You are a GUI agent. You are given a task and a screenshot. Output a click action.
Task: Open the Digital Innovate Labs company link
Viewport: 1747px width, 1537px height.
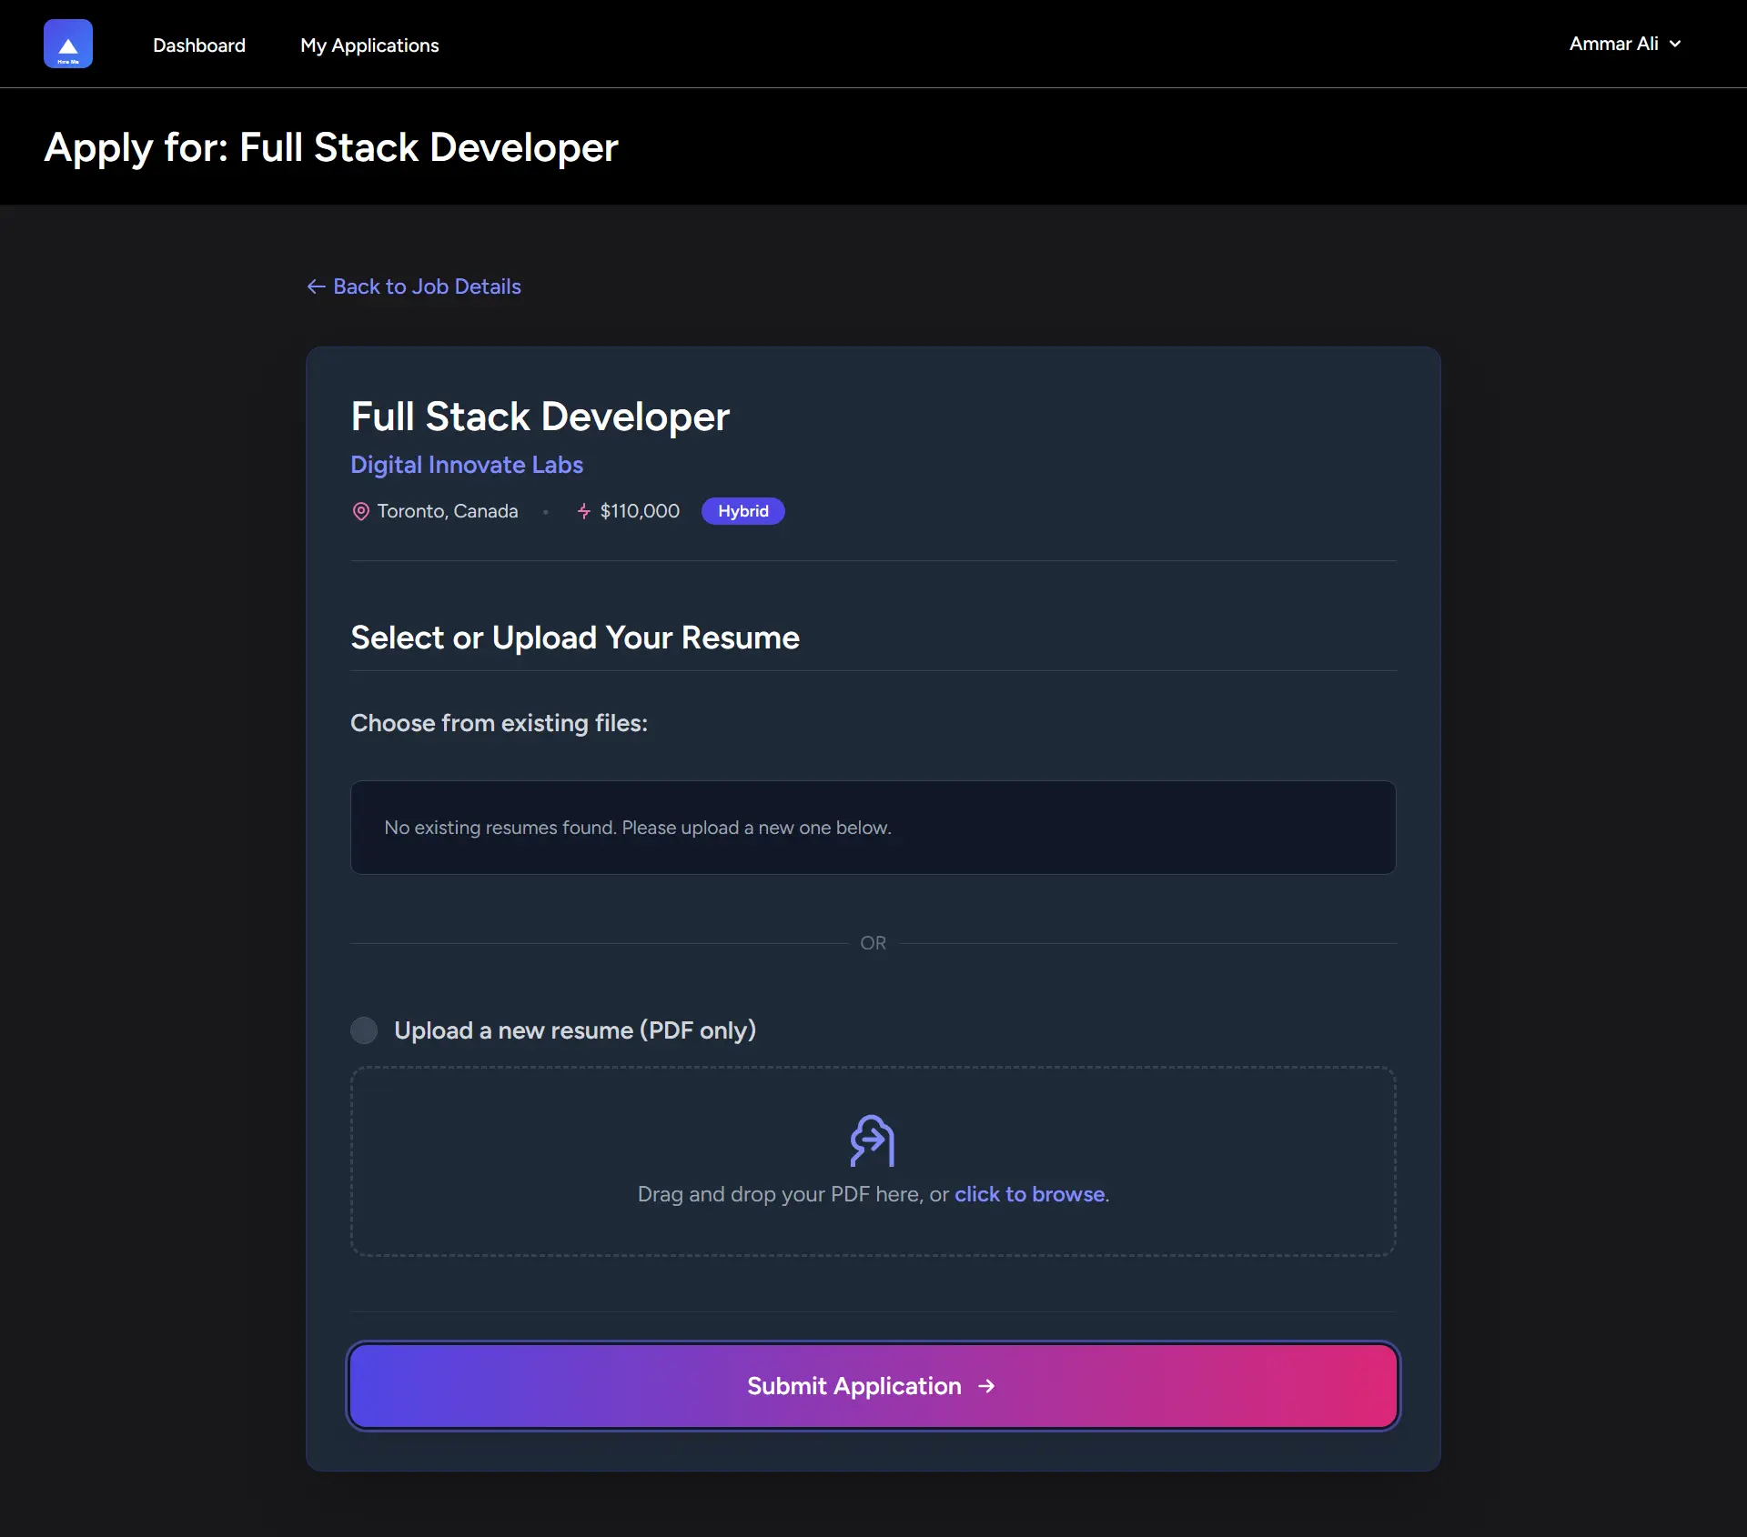467,465
